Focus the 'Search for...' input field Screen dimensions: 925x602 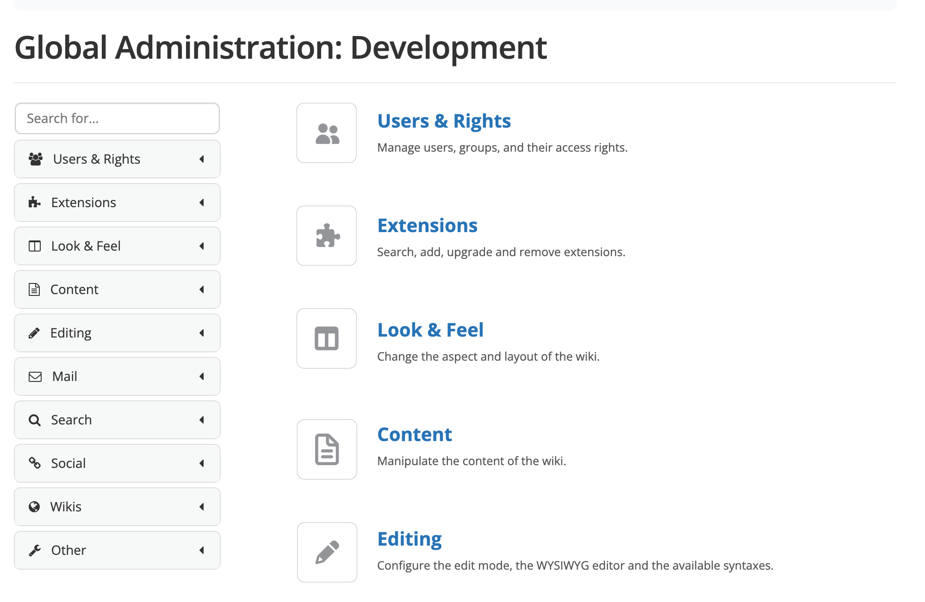tap(117, 118)
